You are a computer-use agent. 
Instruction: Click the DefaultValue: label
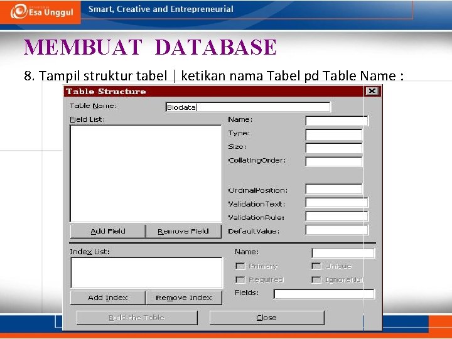[x=254, y=231]
